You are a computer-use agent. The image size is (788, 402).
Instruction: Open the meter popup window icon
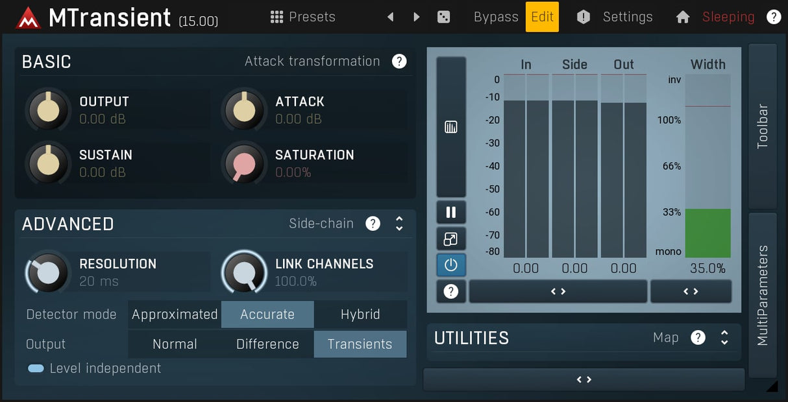click(x=450, y=239)
